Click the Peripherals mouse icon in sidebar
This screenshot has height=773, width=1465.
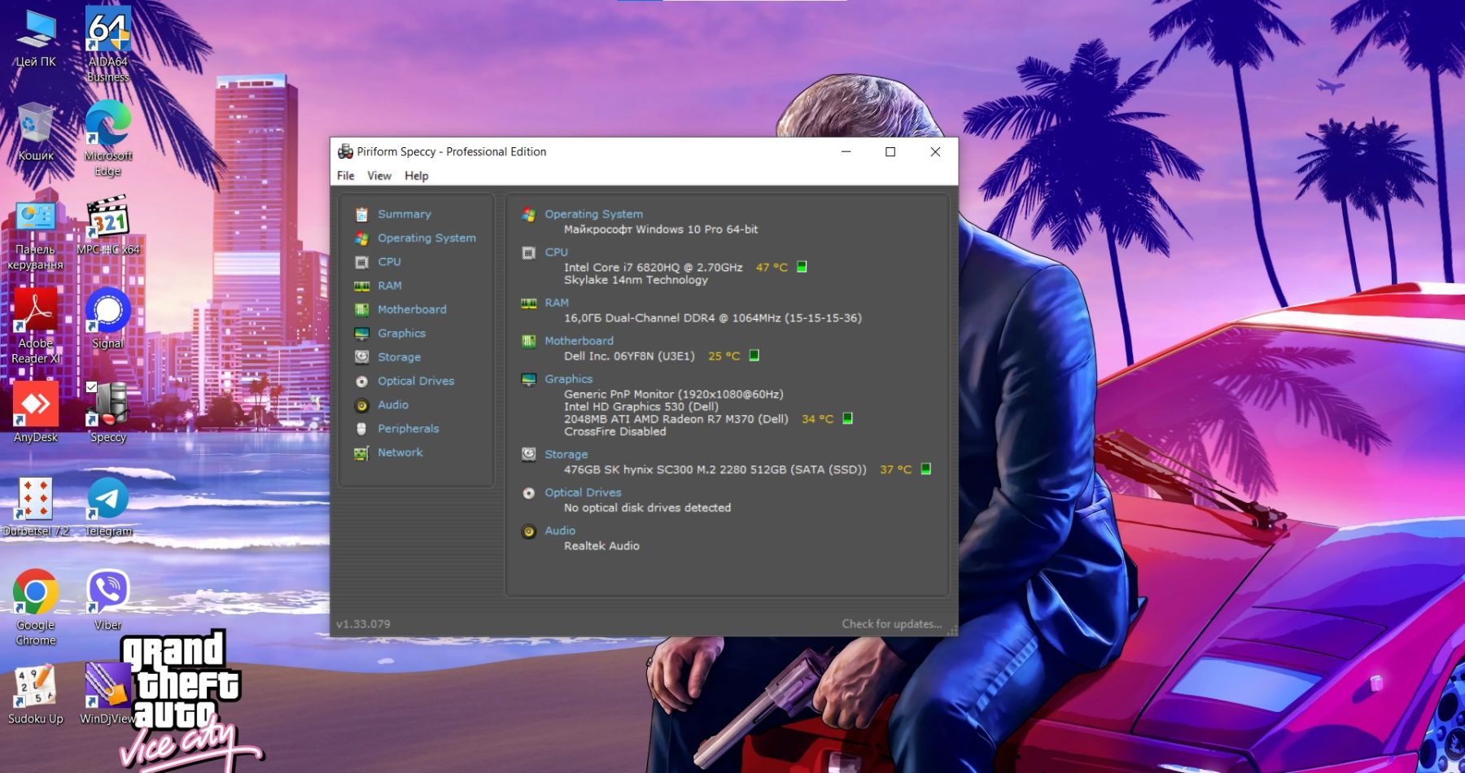[361, 429]
